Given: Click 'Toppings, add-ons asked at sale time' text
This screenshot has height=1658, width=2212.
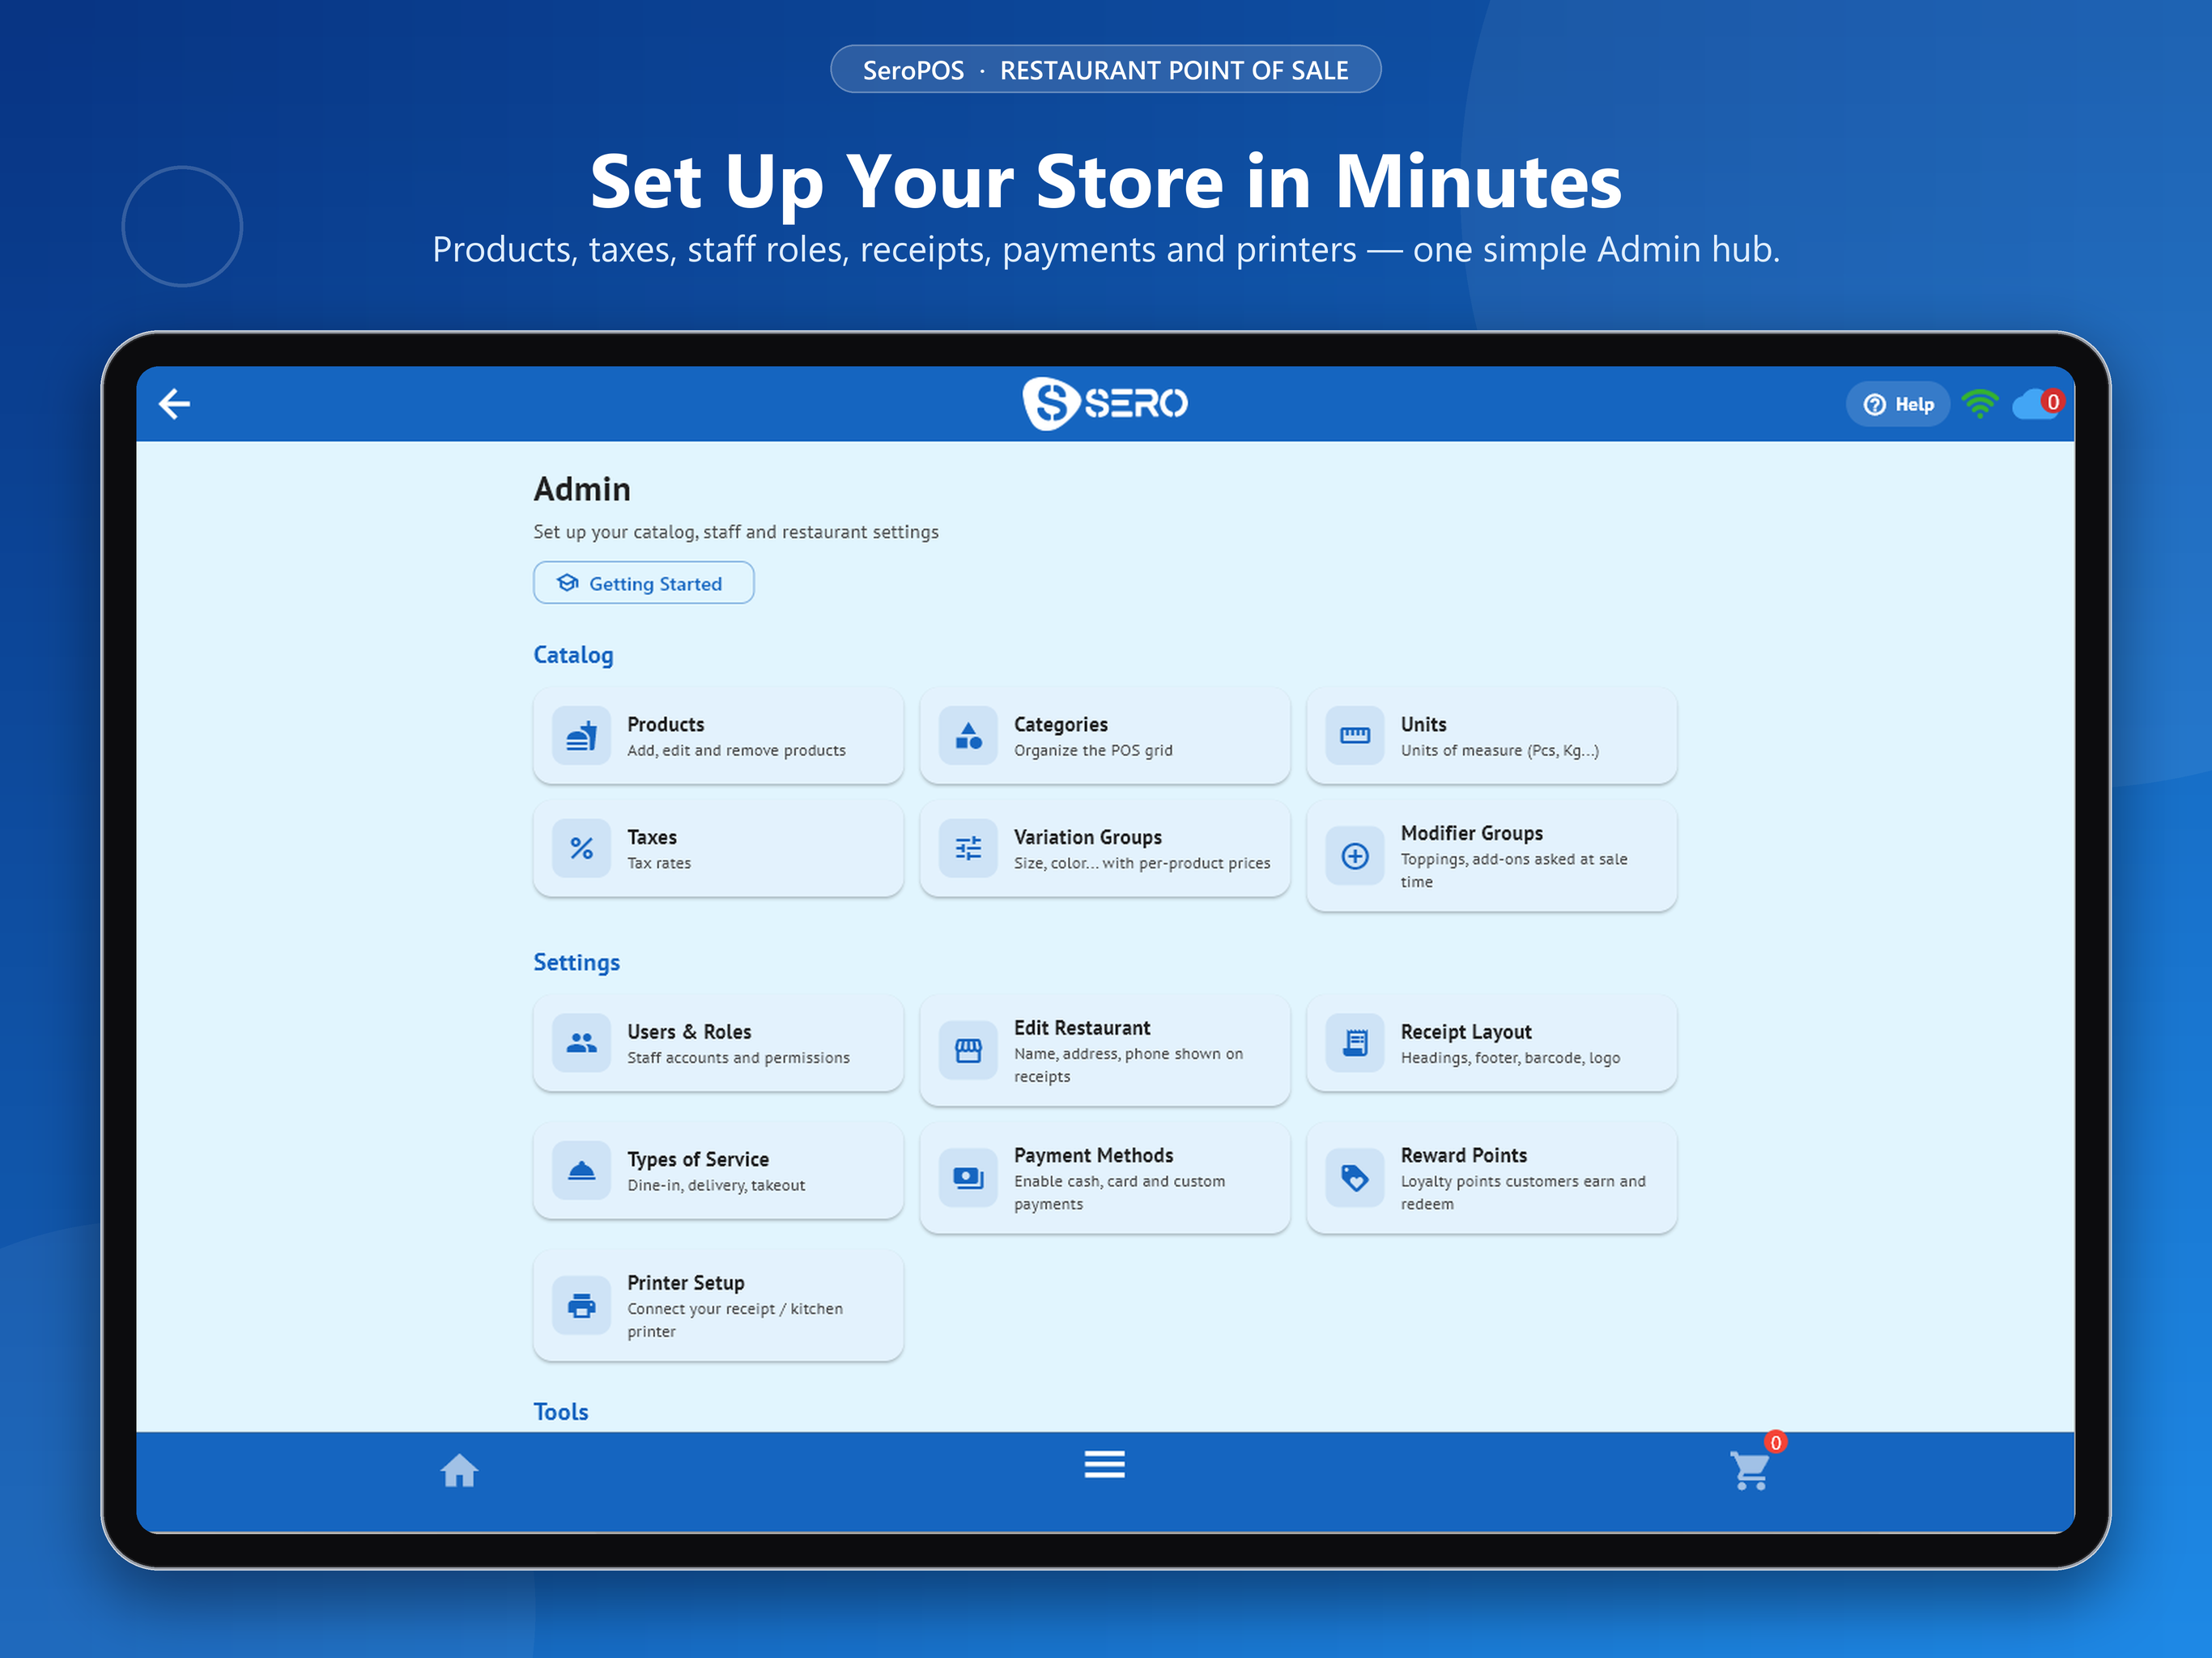Looking at the screenshot, I should (x=1513, y=870).
